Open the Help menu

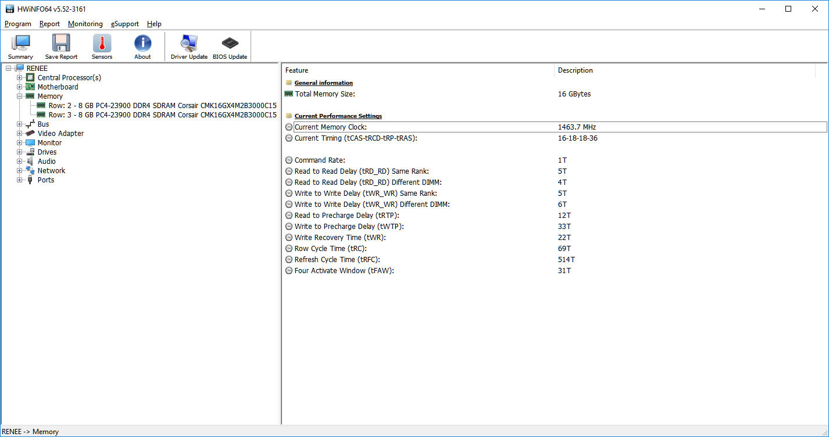154,24
